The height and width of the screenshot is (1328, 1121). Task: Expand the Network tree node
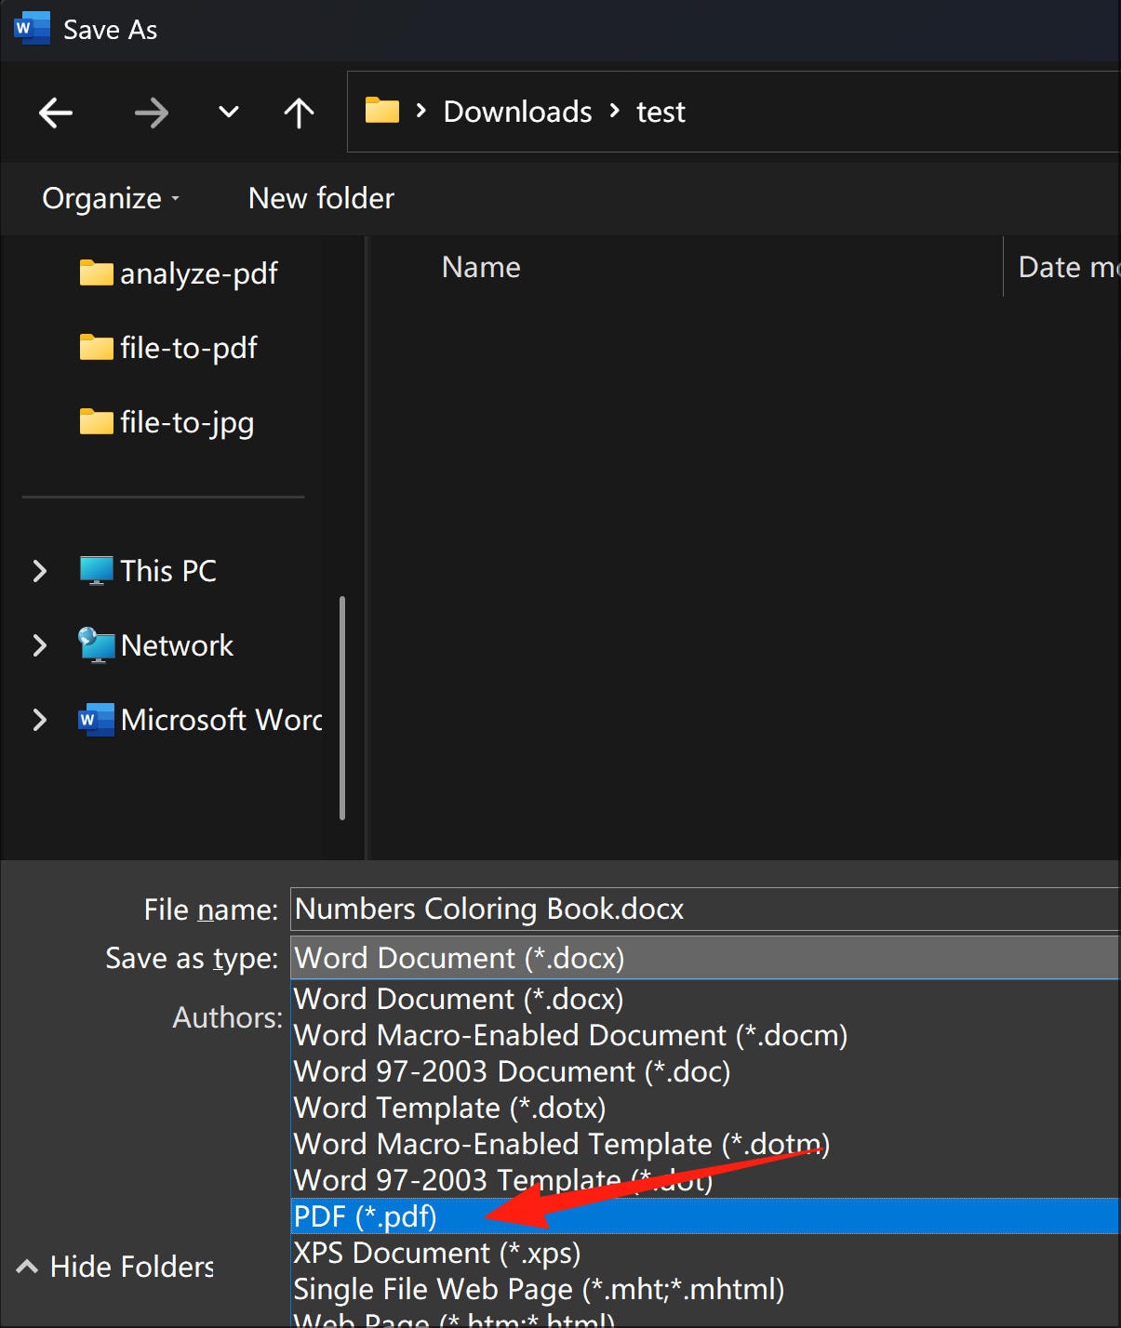[x=40, y=645]
